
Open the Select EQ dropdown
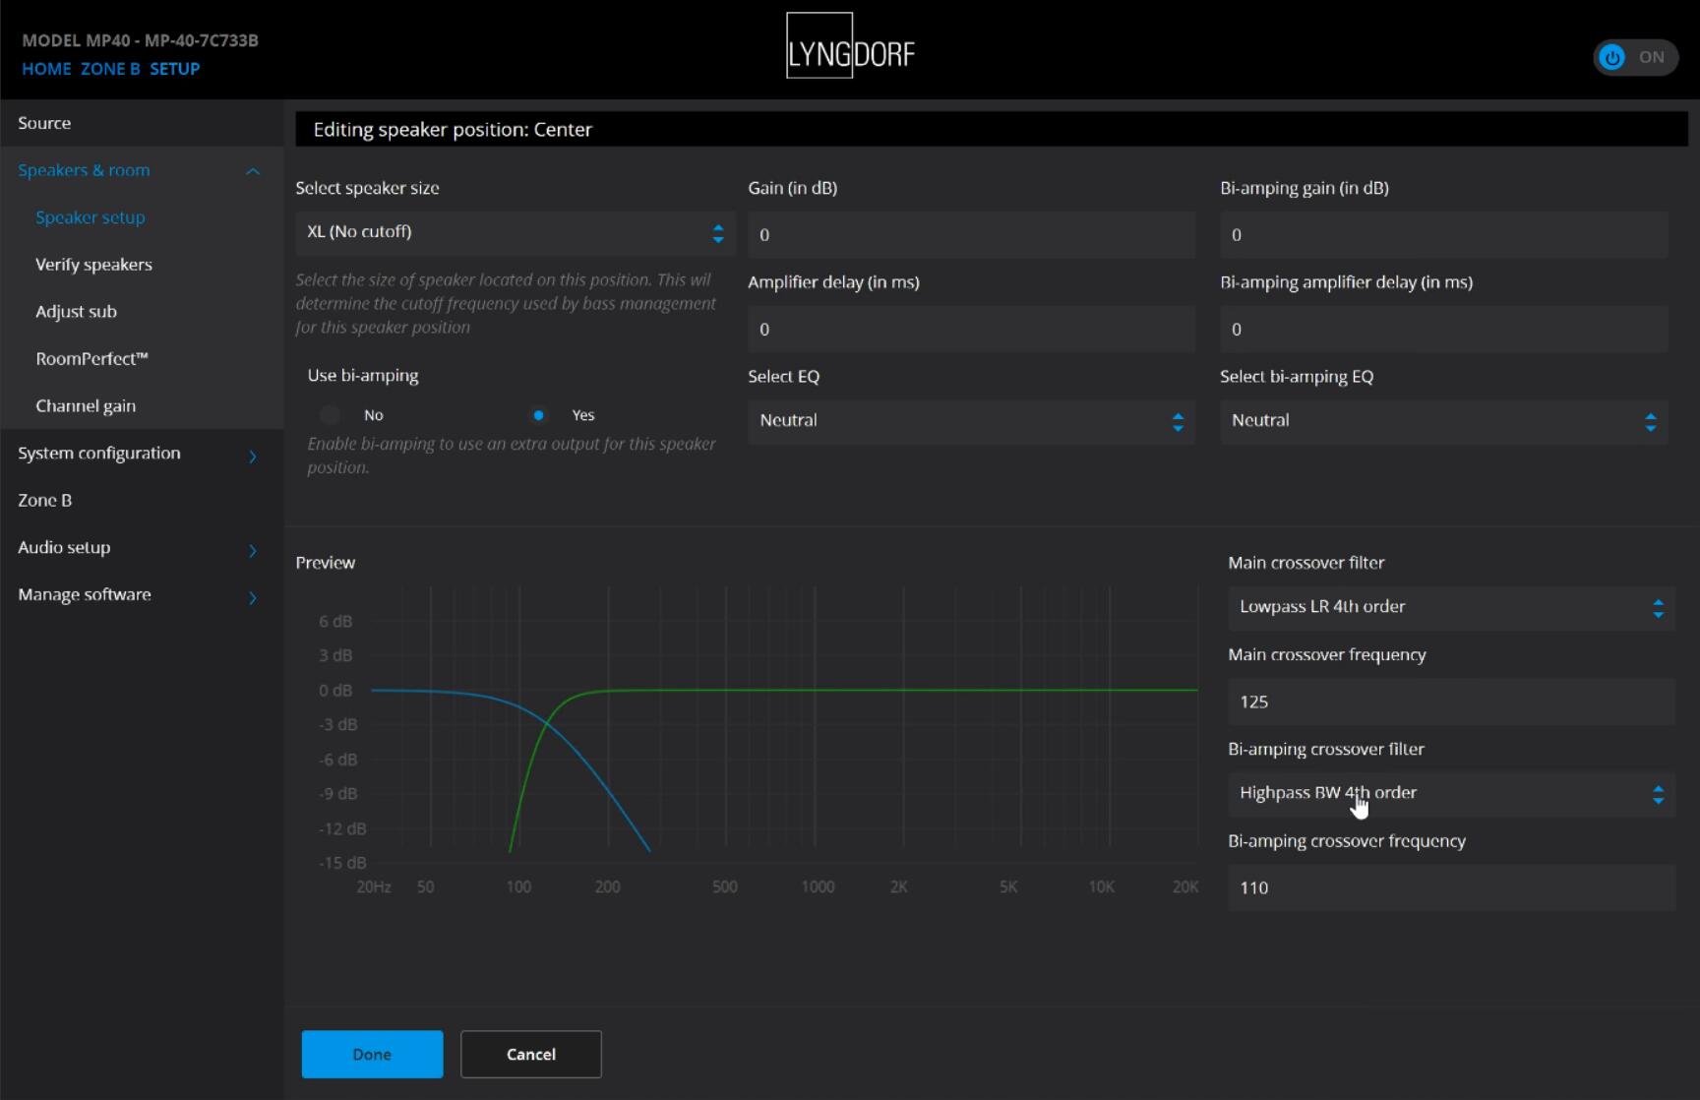click(x=970, y=421)
